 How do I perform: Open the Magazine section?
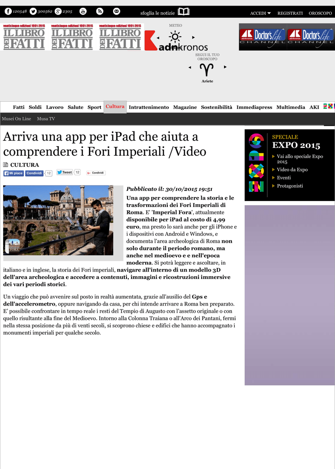click(185, 107)
